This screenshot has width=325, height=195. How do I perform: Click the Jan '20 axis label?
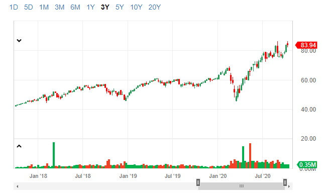218,176
